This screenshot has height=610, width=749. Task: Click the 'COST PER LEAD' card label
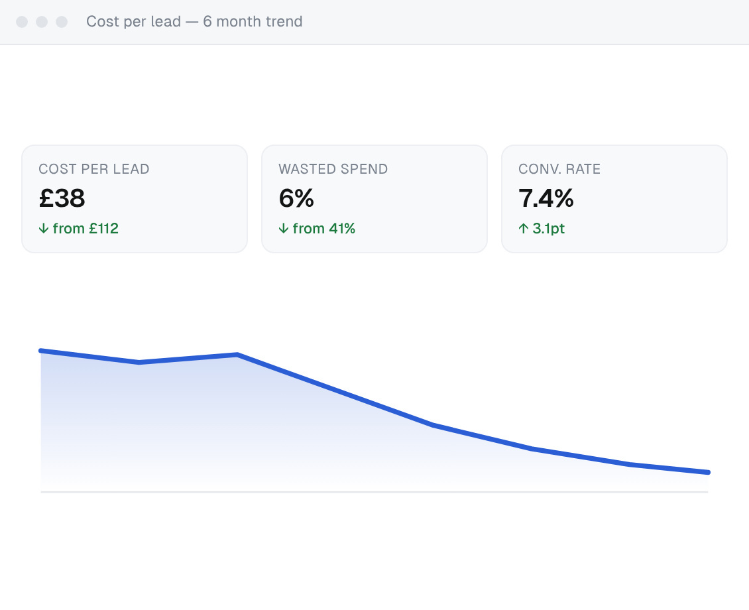tap(94, 169)
